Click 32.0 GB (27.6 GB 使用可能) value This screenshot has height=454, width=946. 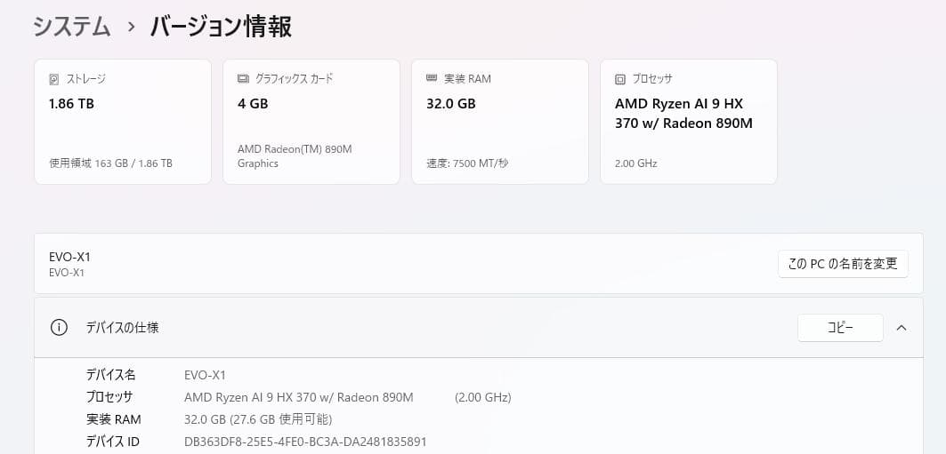pos(258,419)
